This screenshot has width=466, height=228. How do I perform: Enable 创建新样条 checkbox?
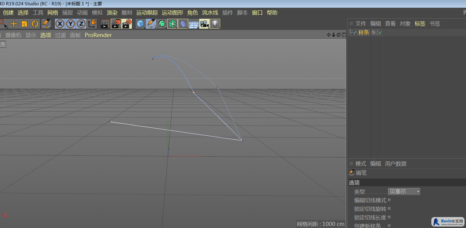(390, 226)
